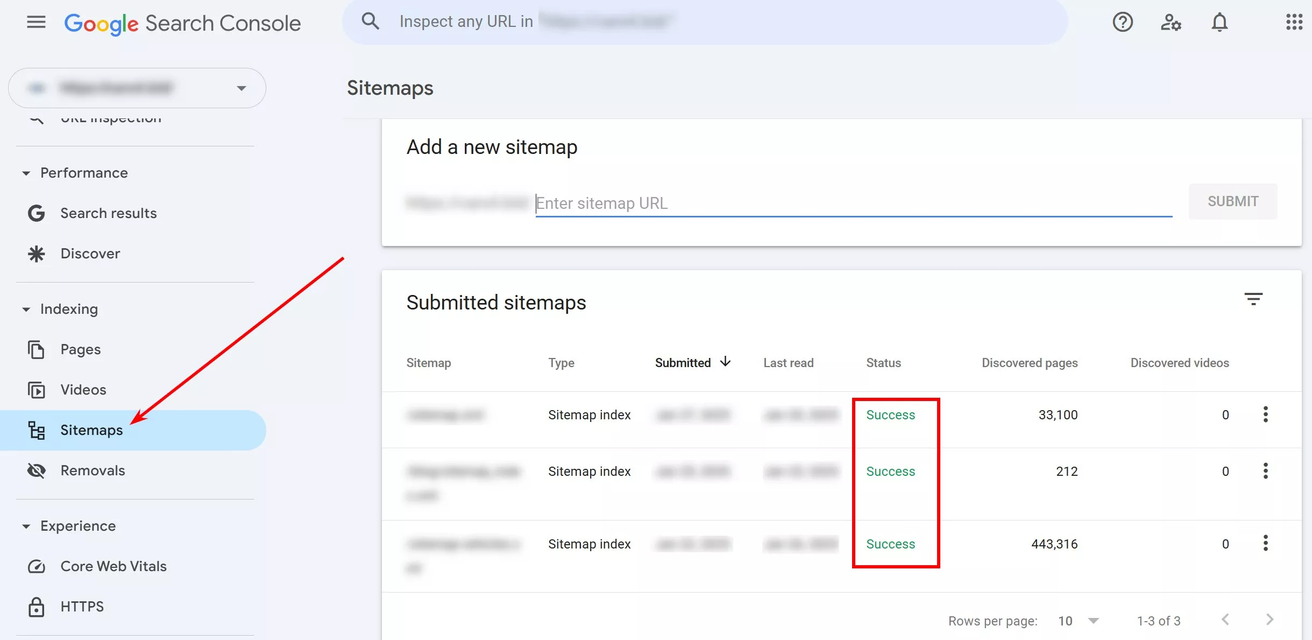Collapse the Indexing section
Screen dimensions: 1312x640
coord(26,310)
